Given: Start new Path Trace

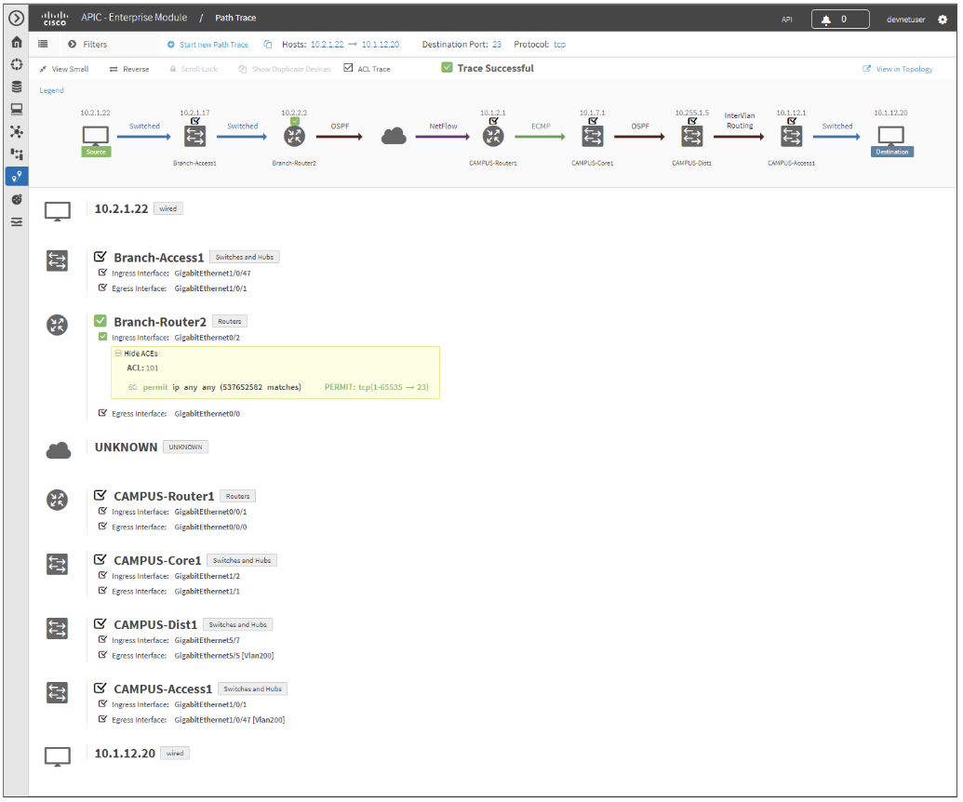Looking at the screenshot, I should pyautogui.click(x=208, y=45).
